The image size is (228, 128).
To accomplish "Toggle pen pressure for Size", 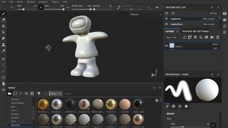I will pyautogui.click(x=41, y=7).
